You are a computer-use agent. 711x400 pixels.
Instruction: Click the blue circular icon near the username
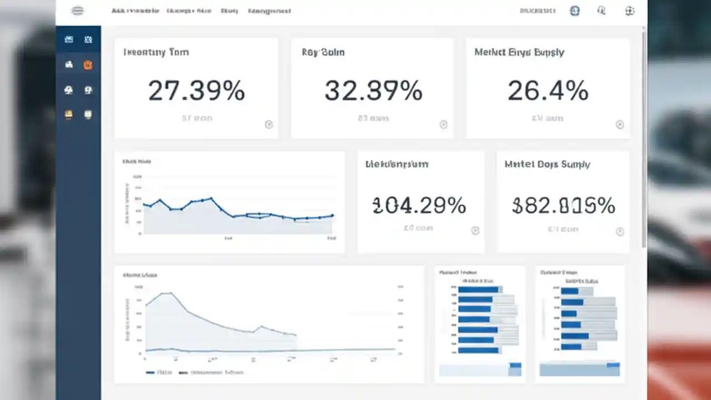coord(574,11)
